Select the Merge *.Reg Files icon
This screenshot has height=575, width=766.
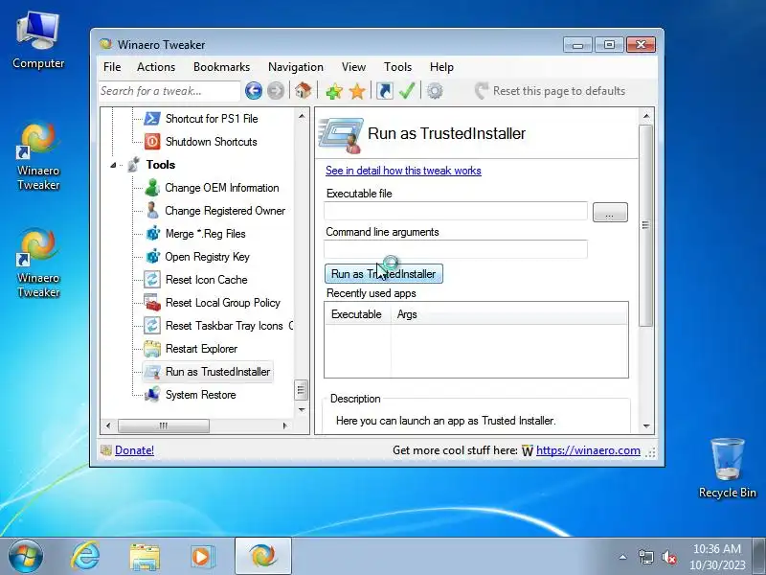[152, 233]
